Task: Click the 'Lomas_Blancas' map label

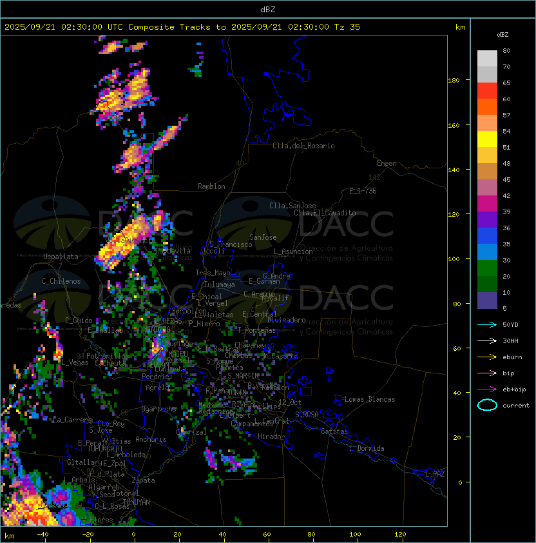Action: tap(370, 399)
